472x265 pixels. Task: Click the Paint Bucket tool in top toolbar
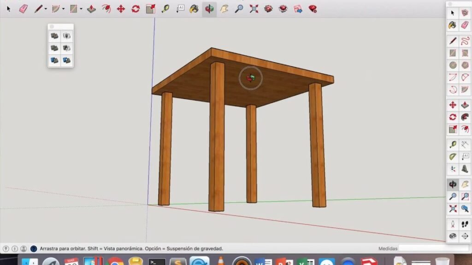[195, 9]
